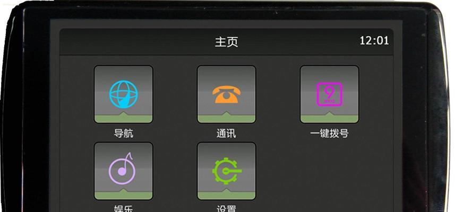Open the blue globe navigation icon
This screenshot has height=212, width=455.
123,94
